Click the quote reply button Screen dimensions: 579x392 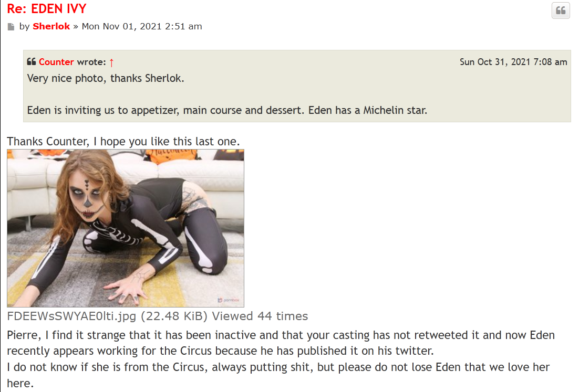coord(561,10)
